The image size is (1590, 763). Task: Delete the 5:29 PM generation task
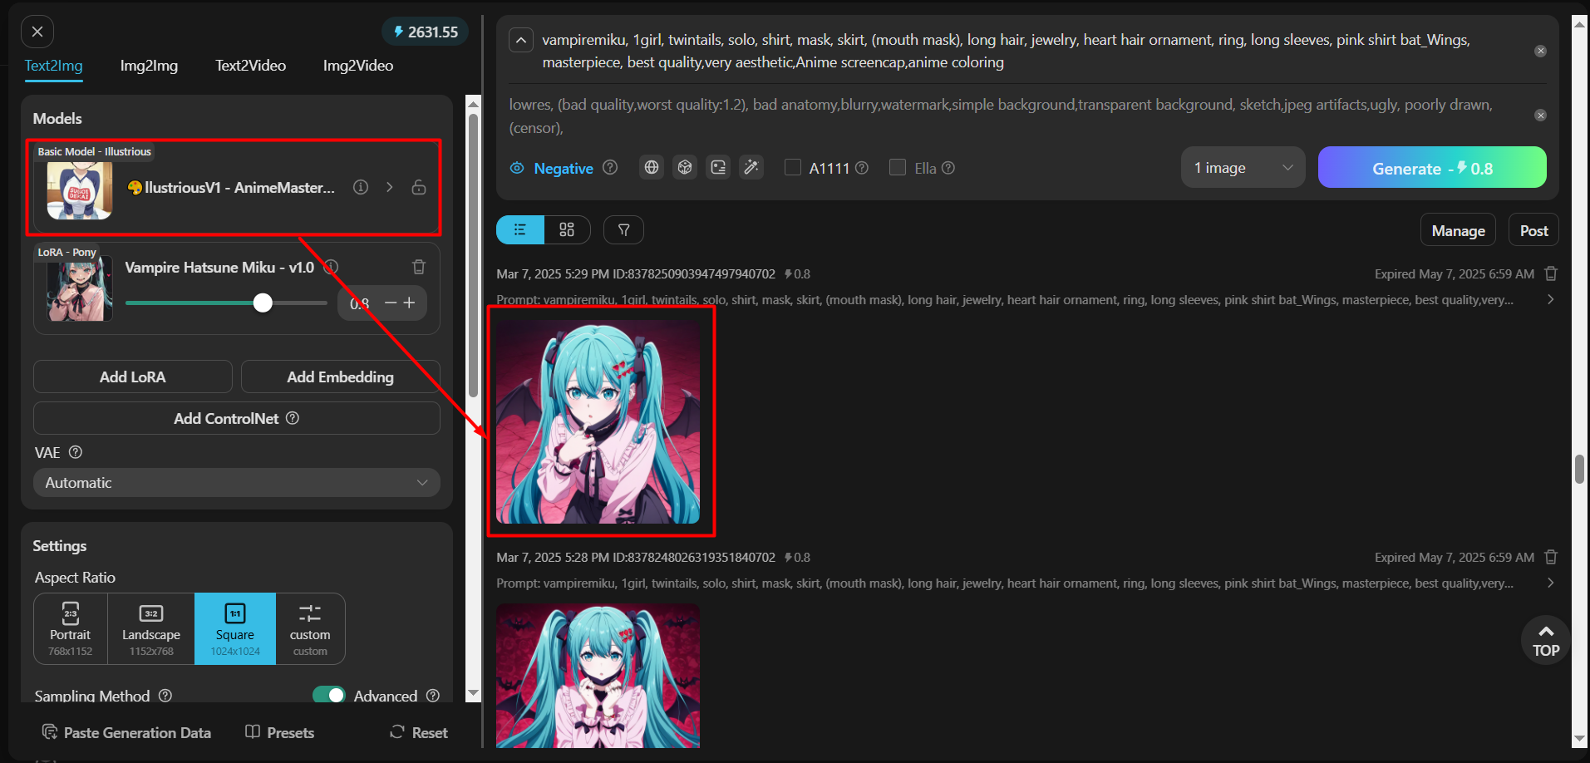(x=1551, y=273)
